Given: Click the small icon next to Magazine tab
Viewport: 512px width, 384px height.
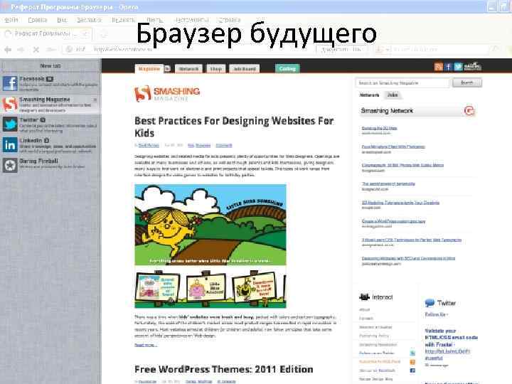Looking at the screenshot, I should pyautogui.click(x=167, y=68).
